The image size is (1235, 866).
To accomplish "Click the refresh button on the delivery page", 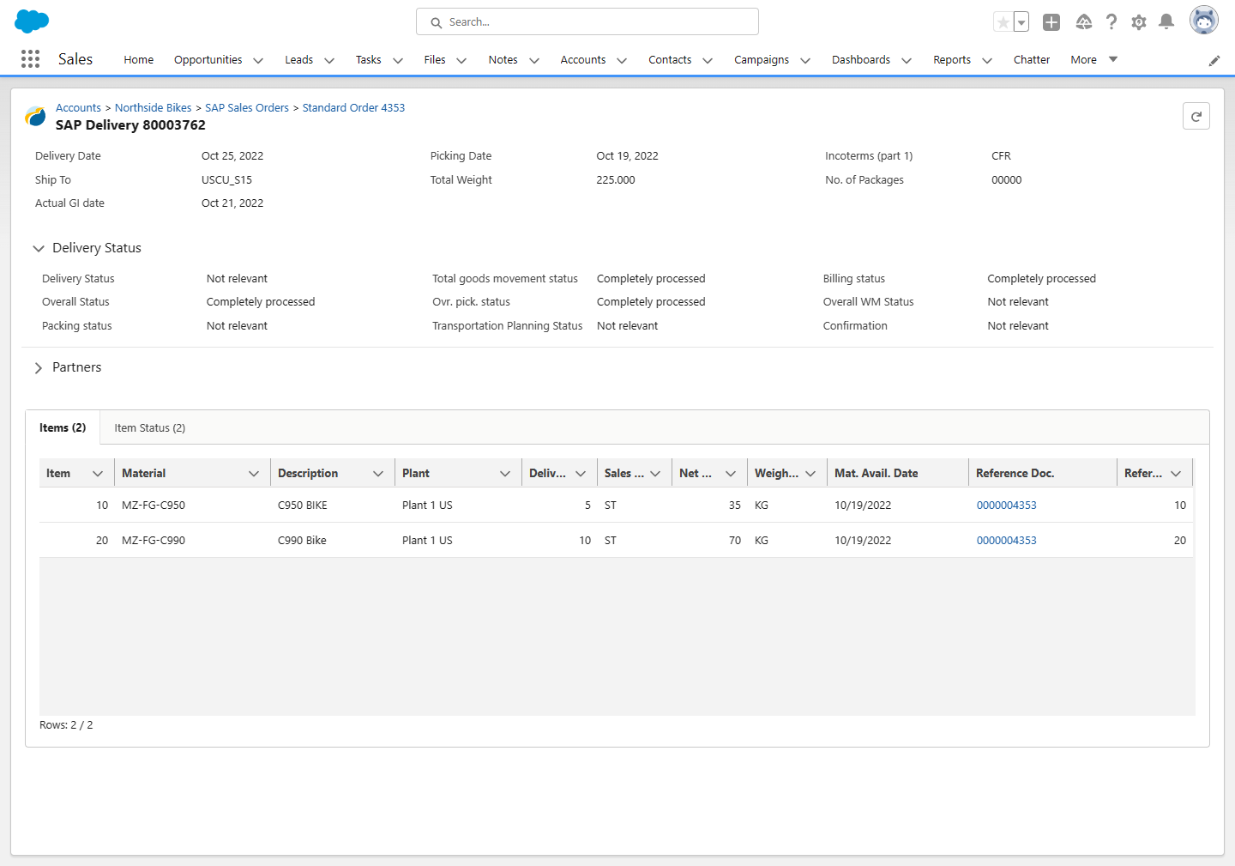I will pyautogui.click(x=1196, y=116).
